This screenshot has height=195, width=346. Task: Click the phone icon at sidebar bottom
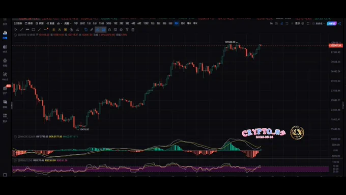pos(5,175)
